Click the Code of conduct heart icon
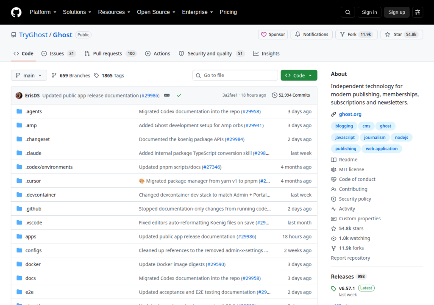 [334, 179]
